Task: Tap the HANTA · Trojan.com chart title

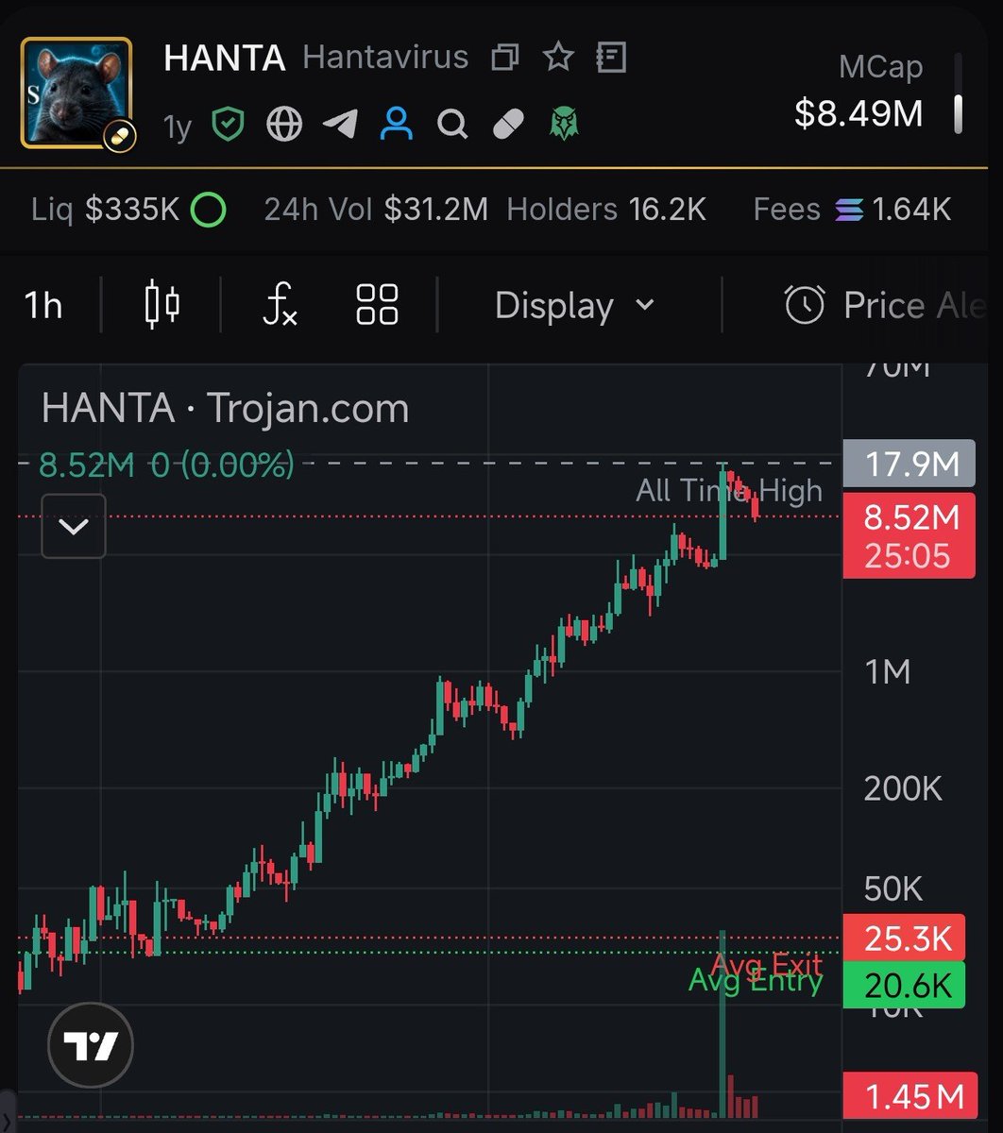Action: [226, 409]
